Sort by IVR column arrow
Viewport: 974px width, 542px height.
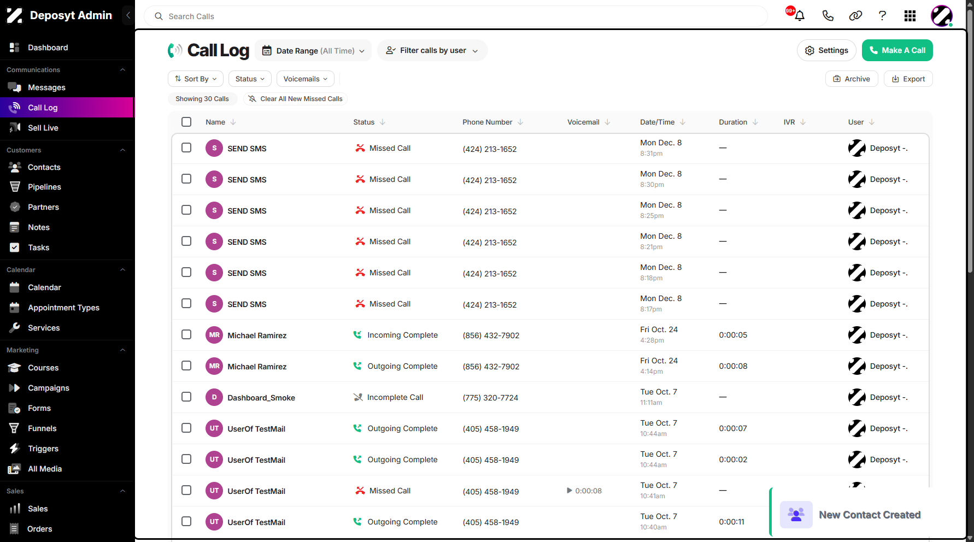pos(803,122)
